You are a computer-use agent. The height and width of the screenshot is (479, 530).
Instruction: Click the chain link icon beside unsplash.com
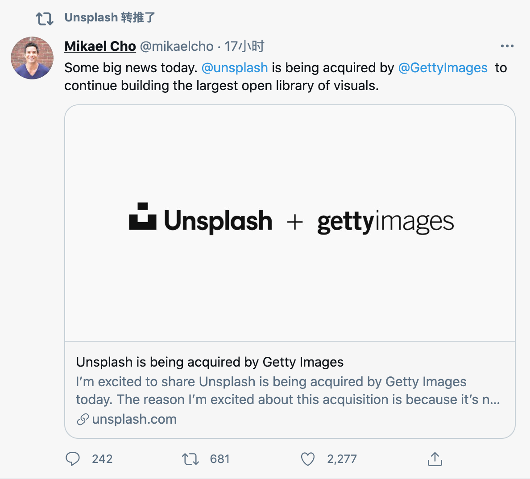(83, 419)
